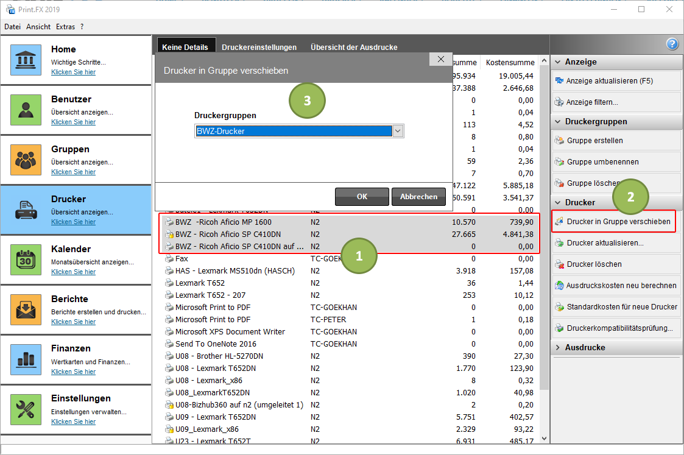Select the 'U08 - Brother HL-5270DN' printer row
This screenshot has height=455, width=684.
[x=350, y=356]
